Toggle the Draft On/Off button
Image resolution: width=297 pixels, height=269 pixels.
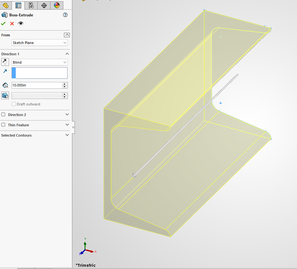tap(5, 95)
